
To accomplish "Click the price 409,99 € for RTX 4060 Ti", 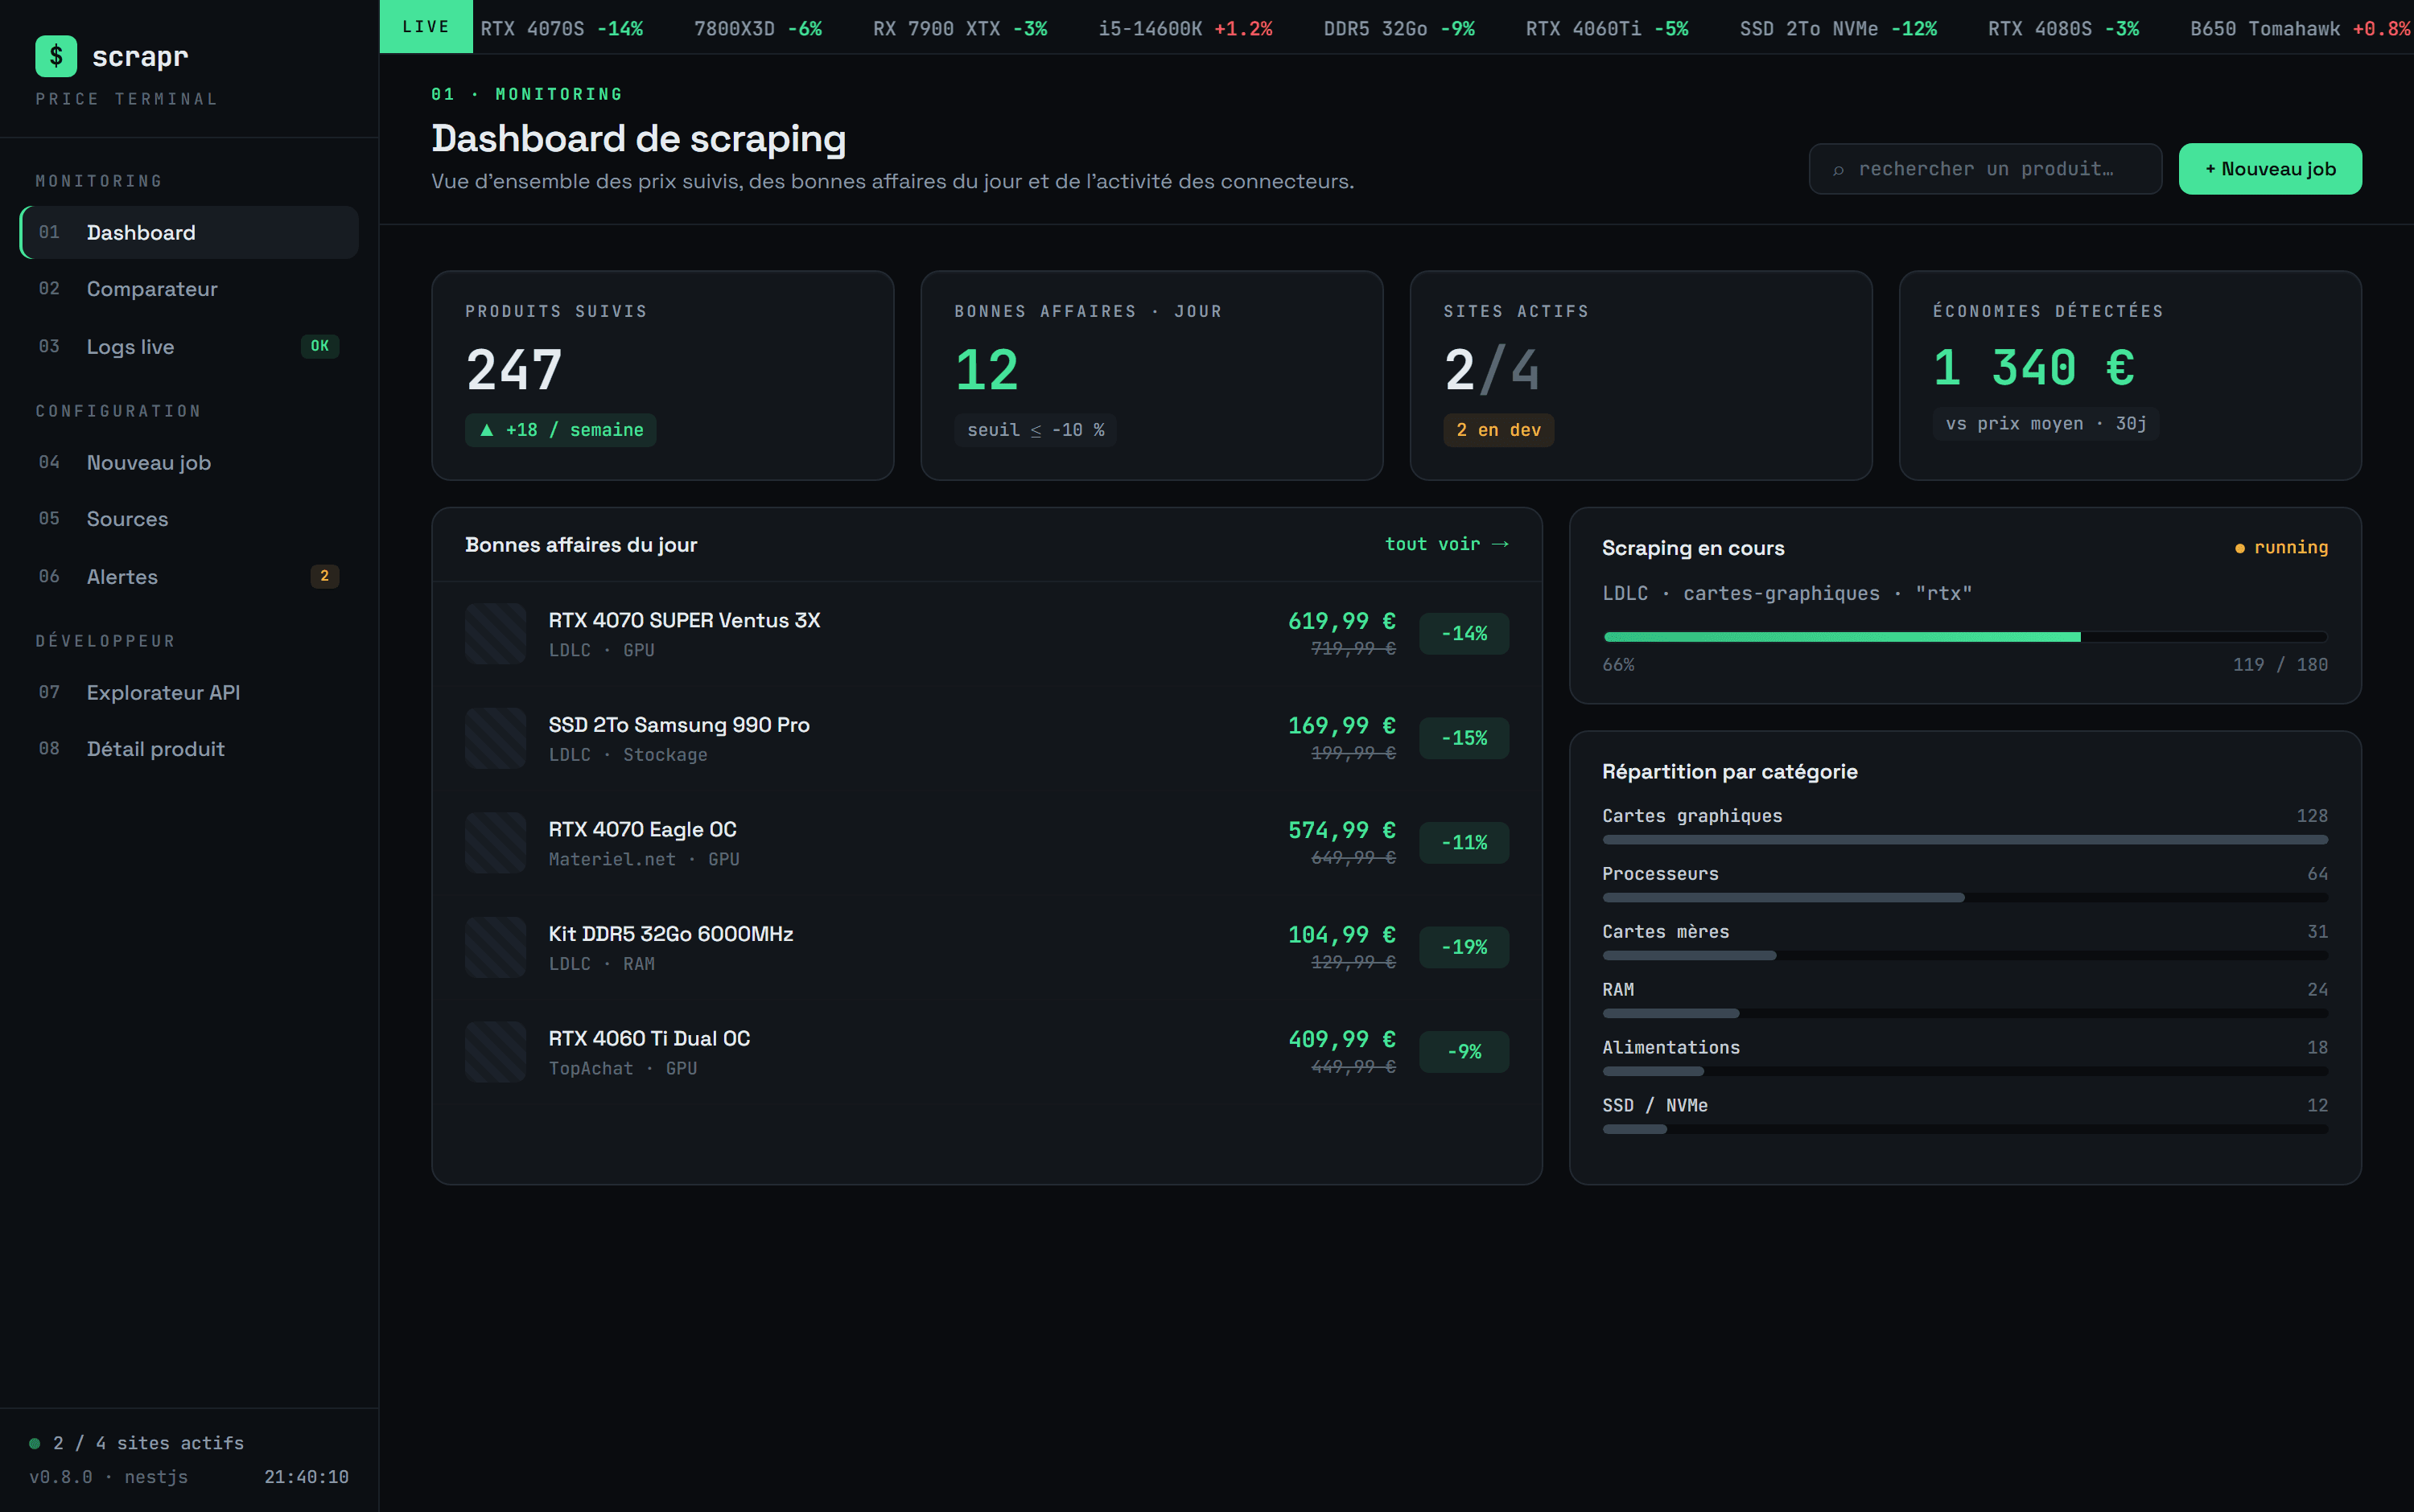I will pos(1341,1039).
